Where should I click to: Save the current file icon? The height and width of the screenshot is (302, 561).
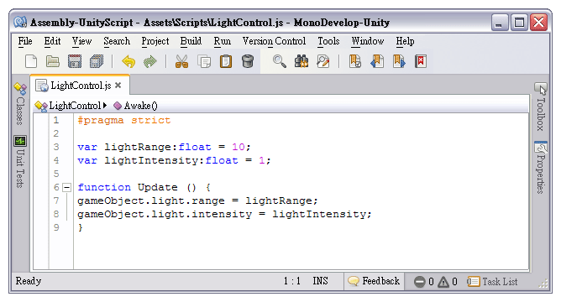point(75,61)
